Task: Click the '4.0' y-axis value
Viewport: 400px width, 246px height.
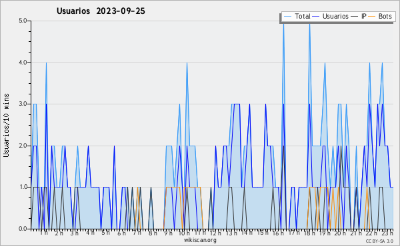Action: [x=23, y=62]
